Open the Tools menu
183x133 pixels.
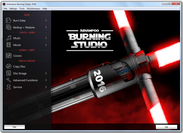(22, 8)
